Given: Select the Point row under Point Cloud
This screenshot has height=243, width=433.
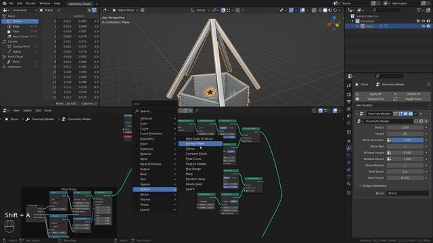Looking at the screenshot, I should [x=20, y=61].
